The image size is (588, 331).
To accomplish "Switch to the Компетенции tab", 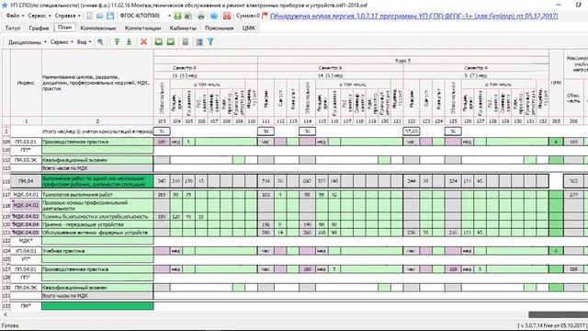I will point(142,29).
